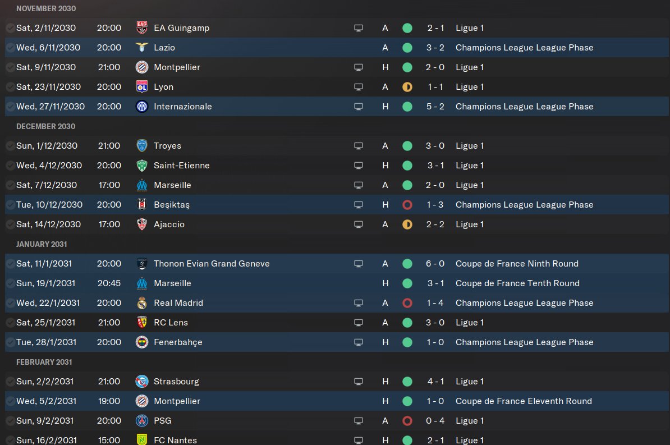This screenshot has width=670, height=445.
Task: Click the Saint-Etienne team name
Action: click(x=182, y=166)
